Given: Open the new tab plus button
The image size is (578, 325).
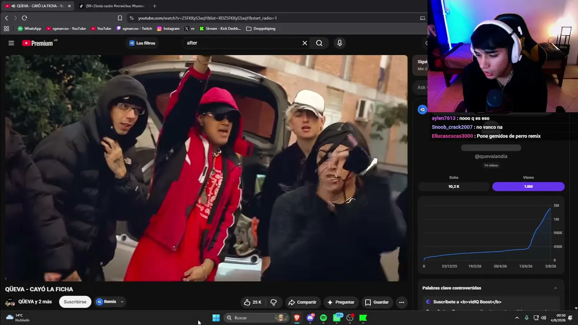Looking at the screenshot, I should pyautogui.click(x=154, y=6).
